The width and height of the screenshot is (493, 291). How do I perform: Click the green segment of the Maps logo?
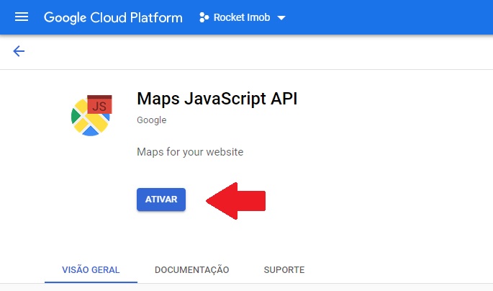coord(76,116)
